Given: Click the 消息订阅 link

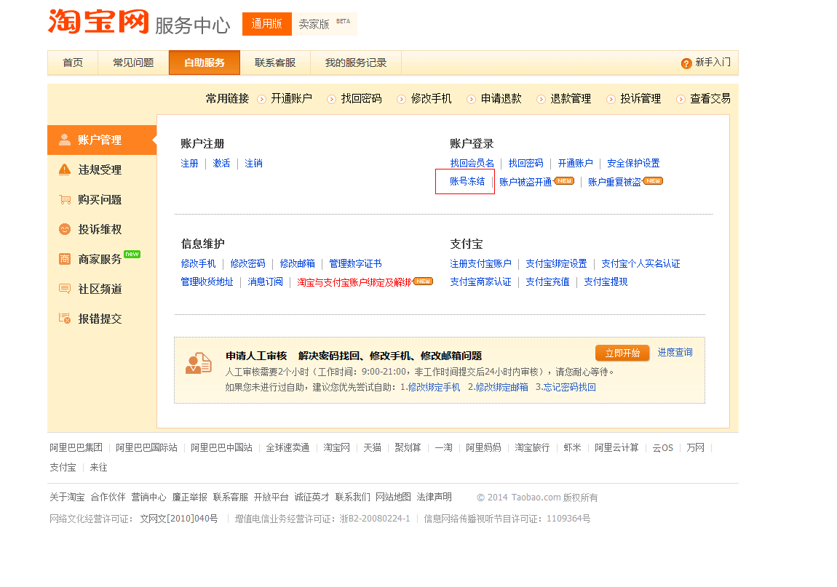Looking at the screenshot, I should pos(266,281).
